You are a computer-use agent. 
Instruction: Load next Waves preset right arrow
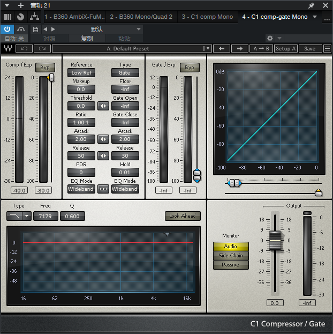coord(240,49)
